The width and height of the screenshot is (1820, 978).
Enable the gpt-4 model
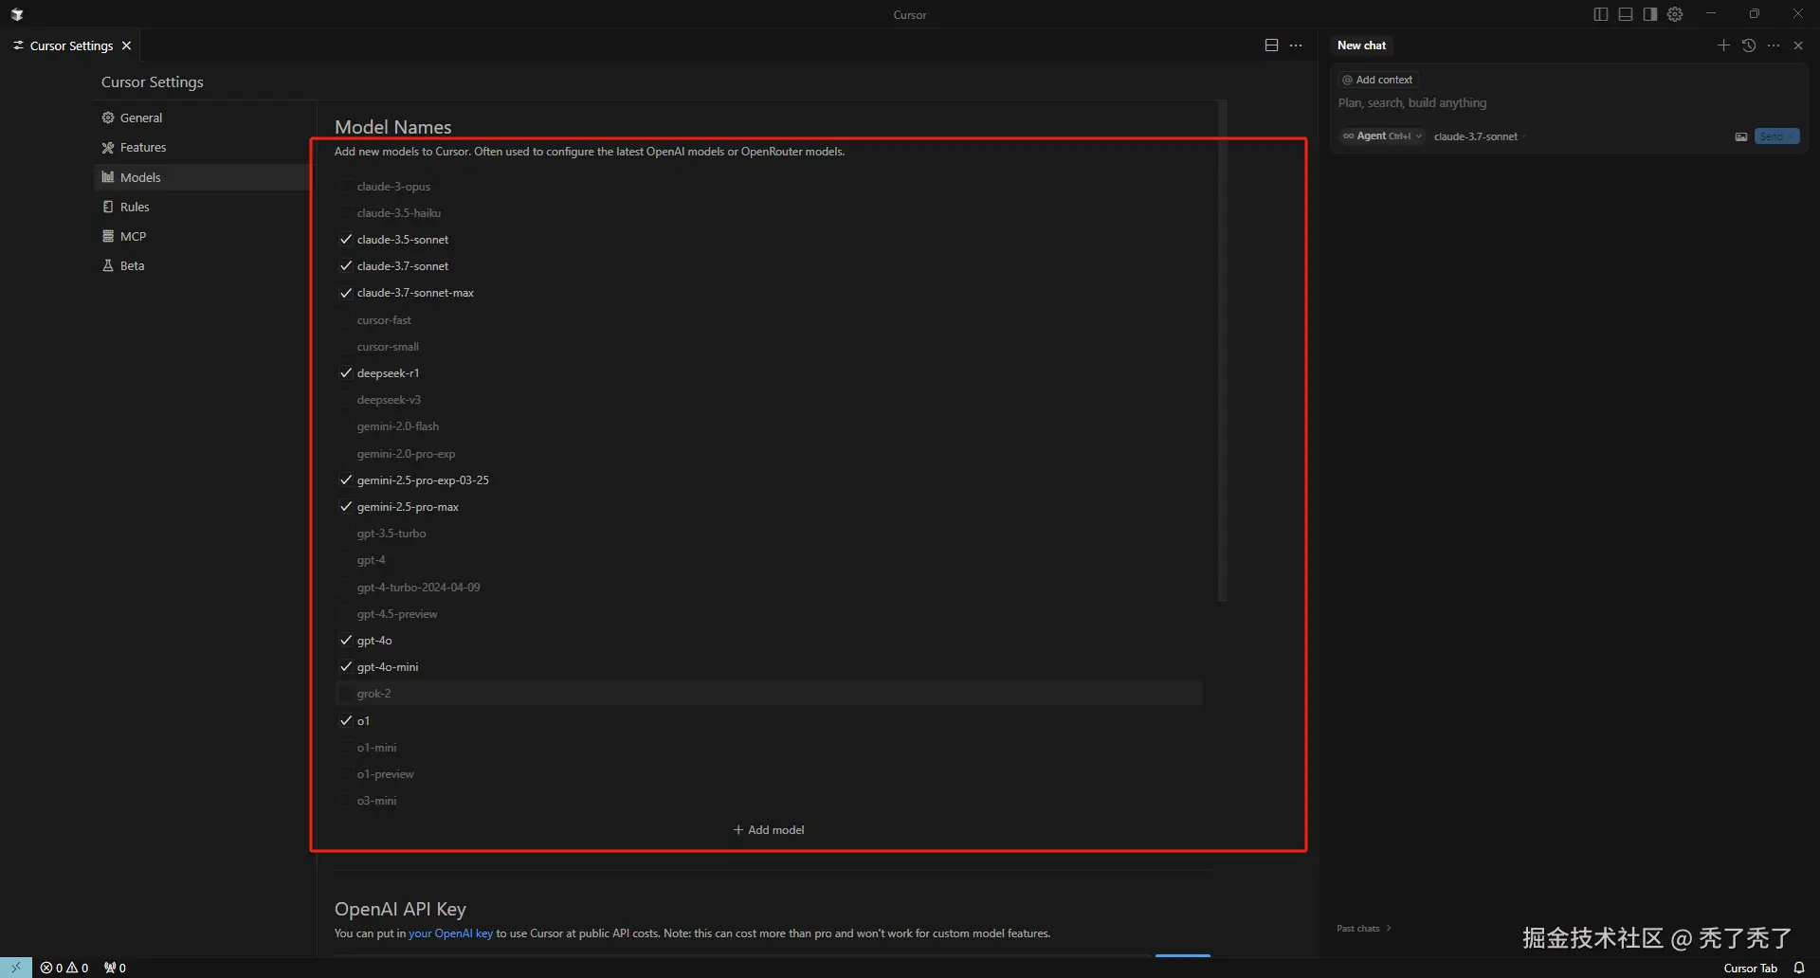coord(346,560)
